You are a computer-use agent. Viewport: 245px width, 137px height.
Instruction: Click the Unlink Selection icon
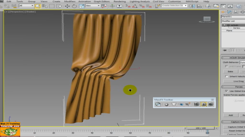click(7, 6)
